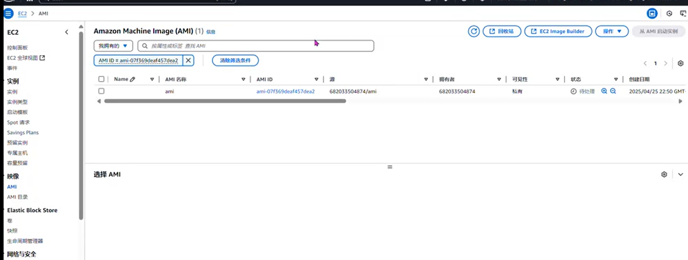The width and height of the screenshot is (688, 260).
Task: Open 预留实例 in sidebar
Action: (17, 143)
